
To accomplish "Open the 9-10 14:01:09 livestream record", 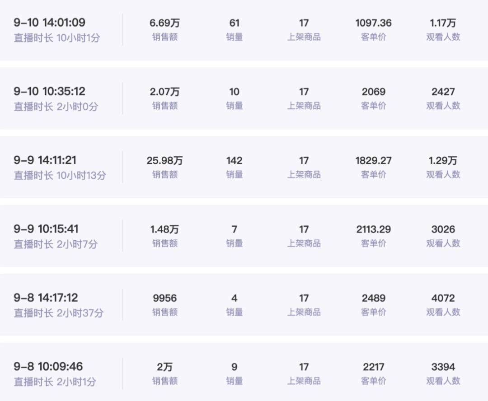I will point(49,23).
